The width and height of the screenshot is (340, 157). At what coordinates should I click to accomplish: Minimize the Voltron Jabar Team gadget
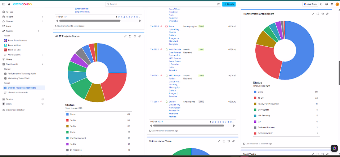(219, 141)
